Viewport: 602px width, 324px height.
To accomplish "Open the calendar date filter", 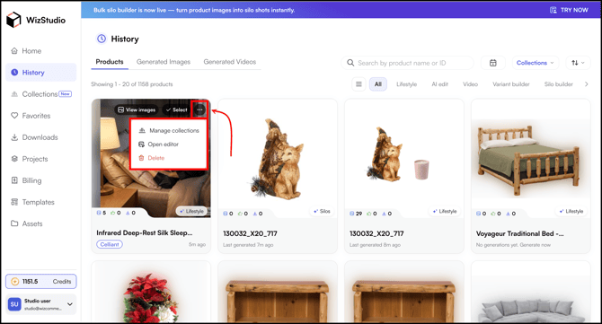I will [x=493, y=63].
